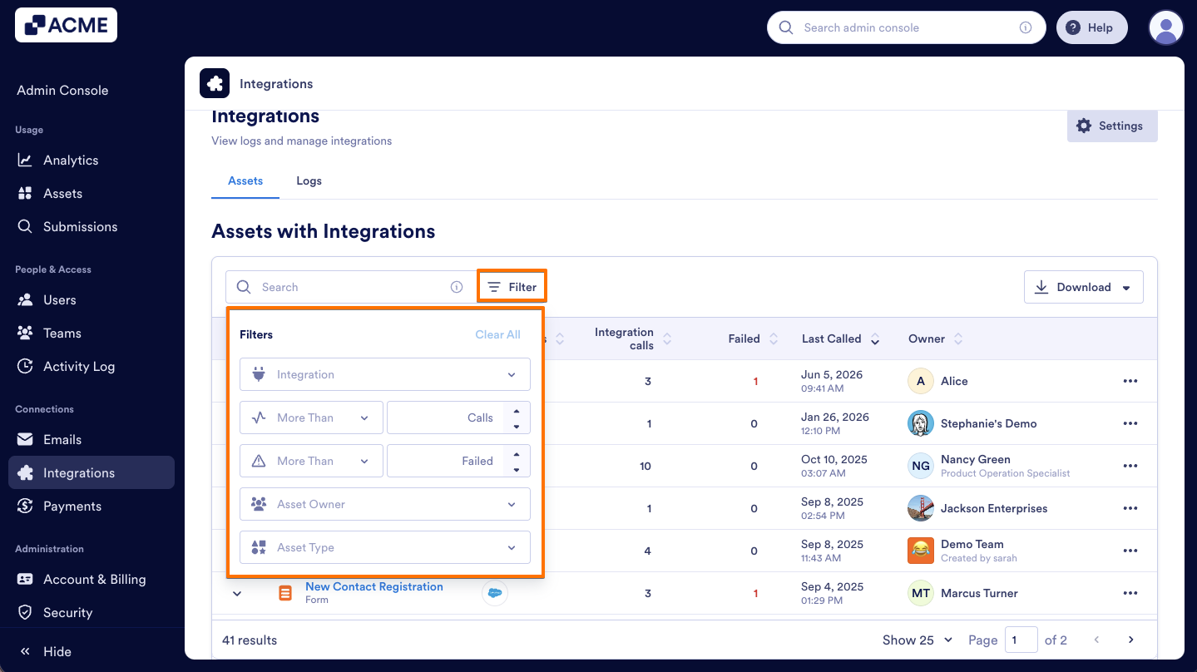Open row actions for Nancy Green

[x=1130, y=466]
